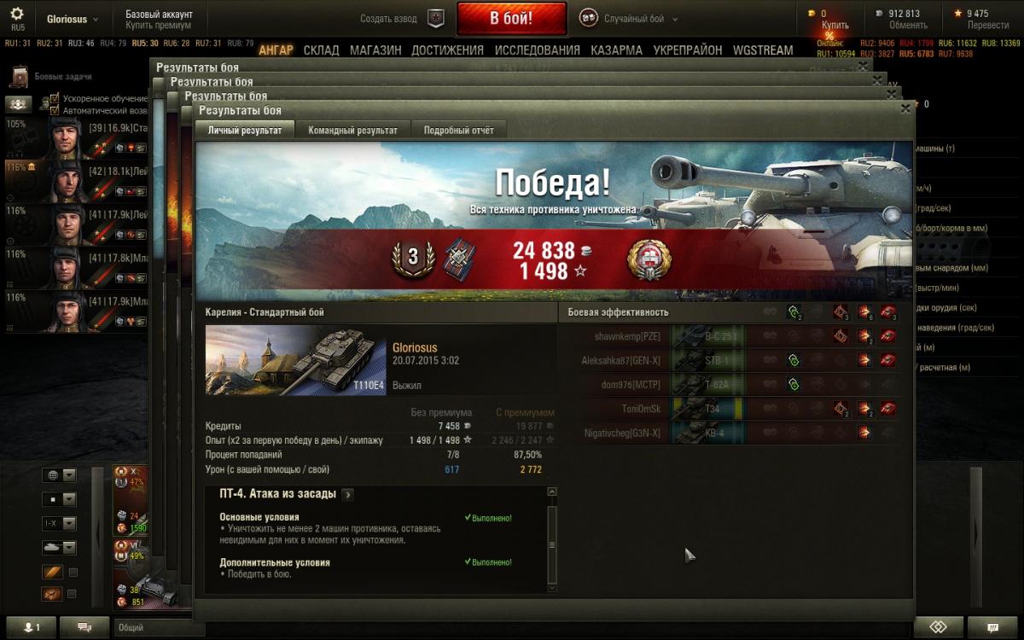Click the mission conditions scrollbar
Image resolution: width=1024 pixels, height=640 pixels.
pos(551,539)
